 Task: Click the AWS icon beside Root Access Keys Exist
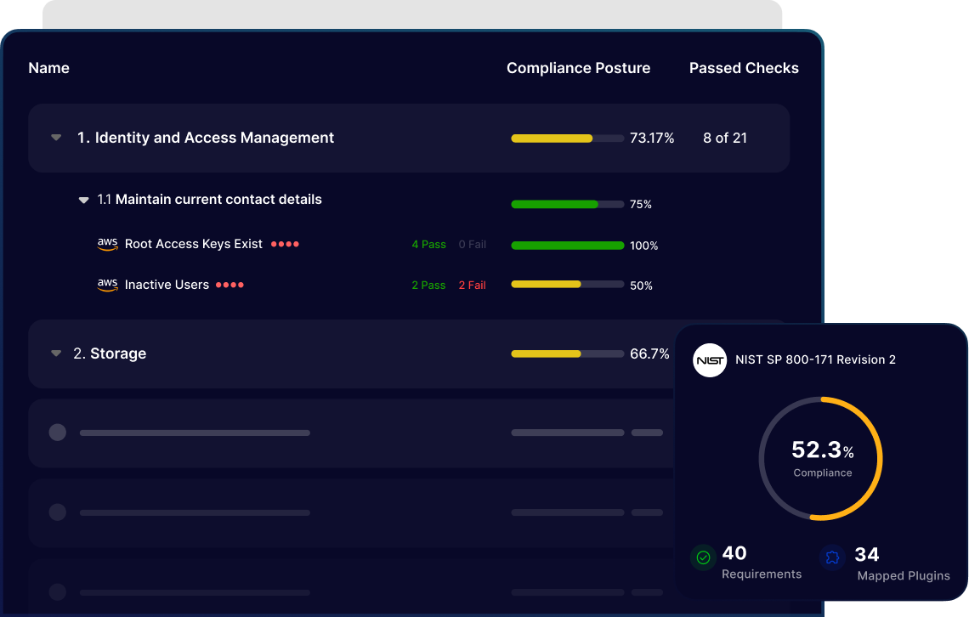(107, 244)
